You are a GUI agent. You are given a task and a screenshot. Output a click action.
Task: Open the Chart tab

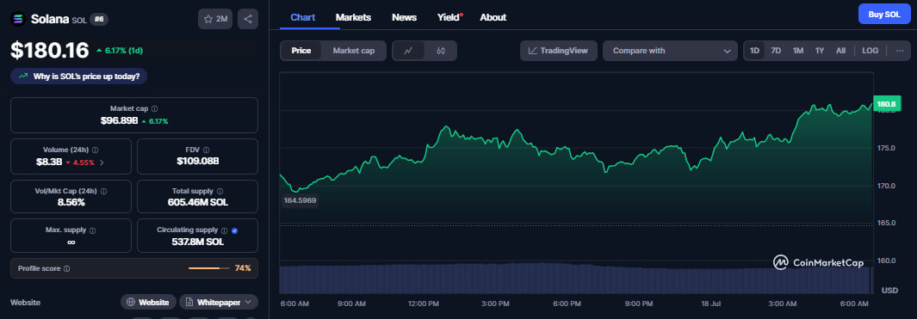click(303, 17)
